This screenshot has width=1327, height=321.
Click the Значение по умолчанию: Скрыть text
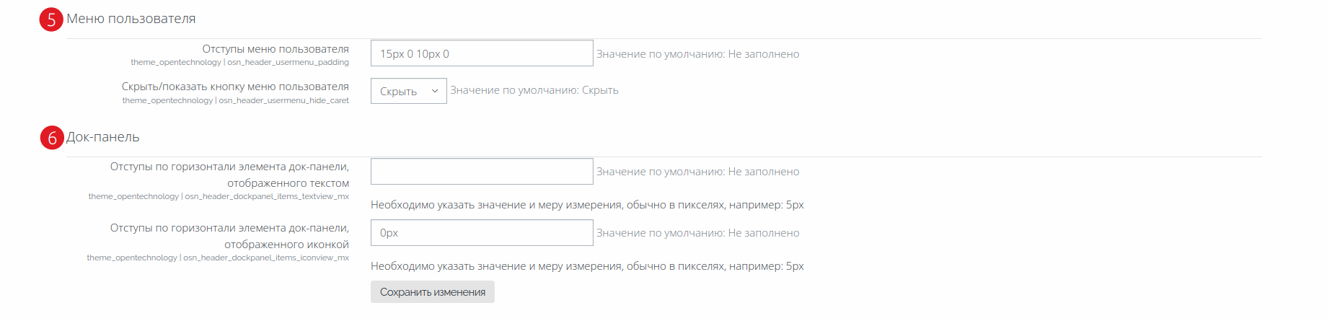tap(534, 90)
